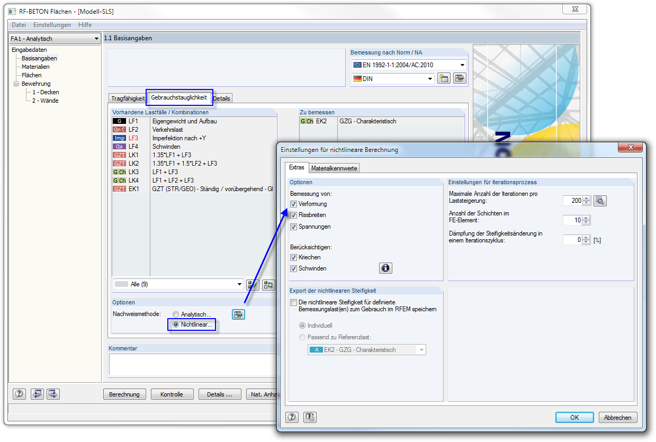
Task: Select Basisangaben in the navigator tree
Action: point(39,58)
